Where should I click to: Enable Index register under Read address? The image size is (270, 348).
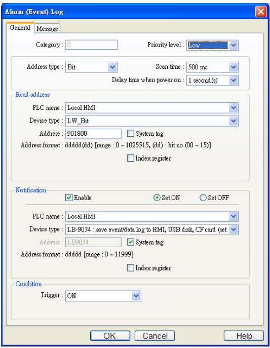131,158
